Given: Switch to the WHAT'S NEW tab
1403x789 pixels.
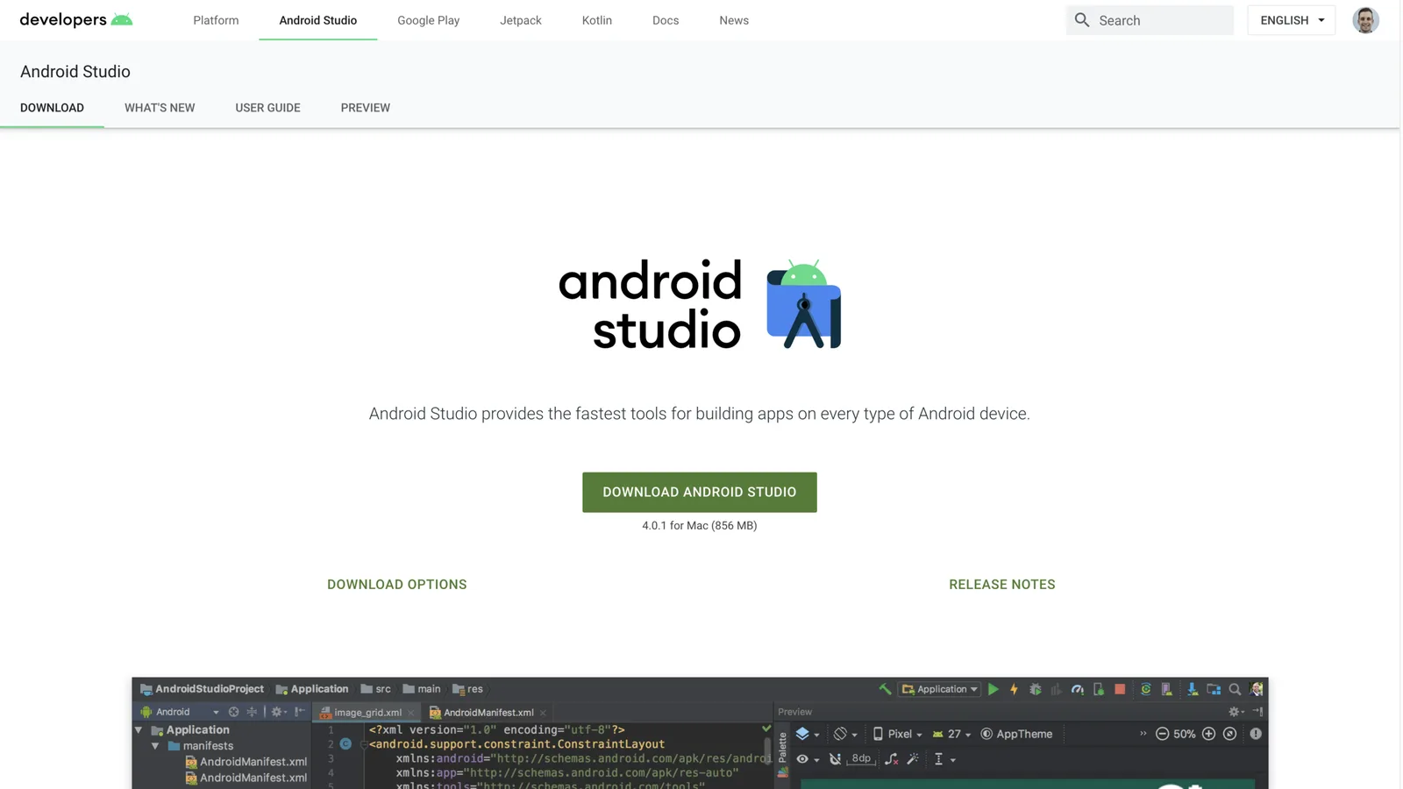Looking at the screenshot, I should coord(160,108).
